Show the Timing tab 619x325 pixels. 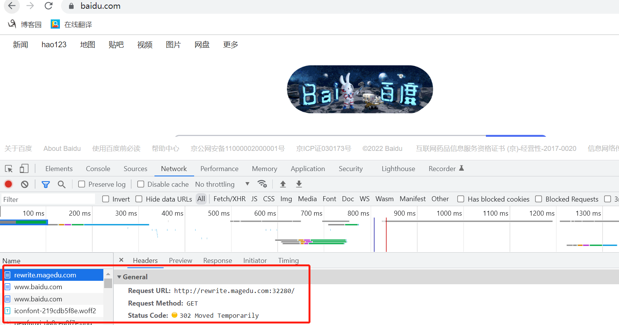pos(288,261)
